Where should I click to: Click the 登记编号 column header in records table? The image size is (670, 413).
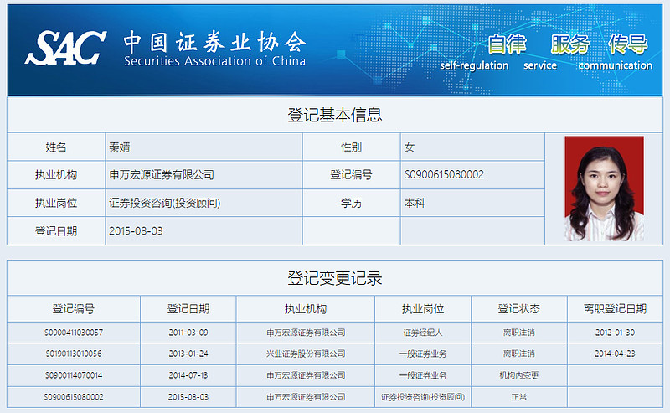coord(74,308)
